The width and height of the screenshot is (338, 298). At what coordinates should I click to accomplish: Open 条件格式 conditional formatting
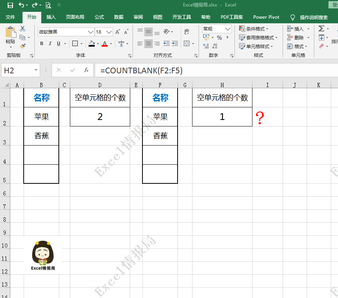click(254, 29)
